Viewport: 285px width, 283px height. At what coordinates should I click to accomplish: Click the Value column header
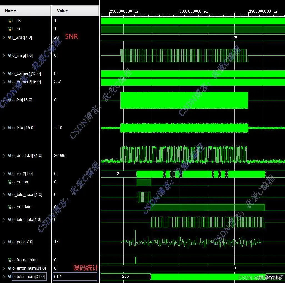coord(75,11)
